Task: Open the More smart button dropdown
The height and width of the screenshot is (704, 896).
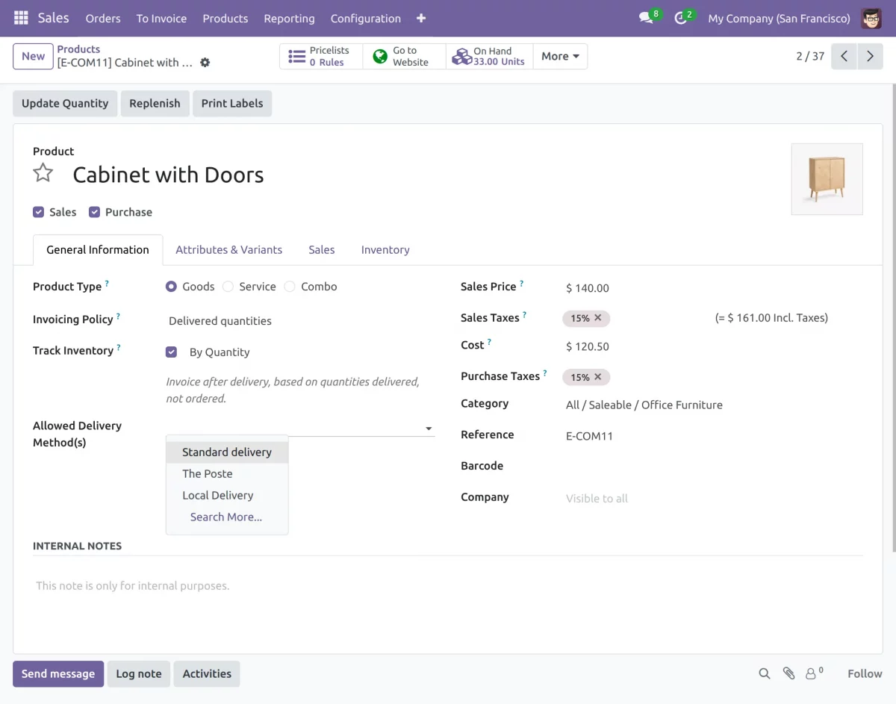Action: tap(560, 56)
